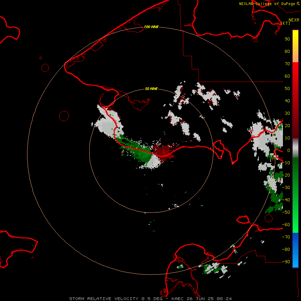The width and height of the screenshot is (301, 301).
Task: Click the positive 90 color bar value
Action: pyautogui.click(x=287, y=39)
